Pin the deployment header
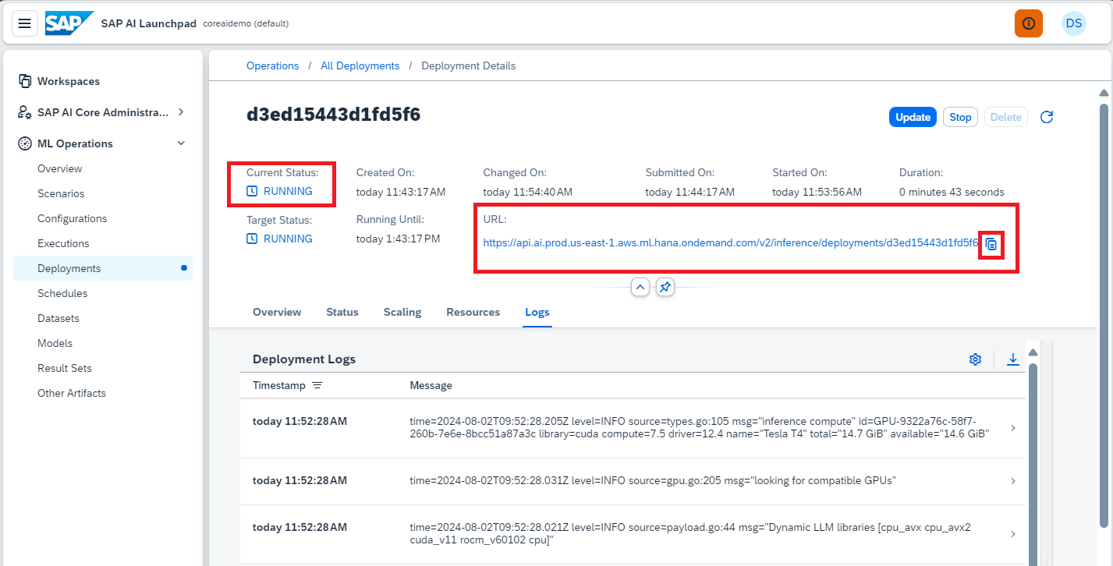Image resolution: width=1113 pixels, height=566 pixels. [665, 287]
